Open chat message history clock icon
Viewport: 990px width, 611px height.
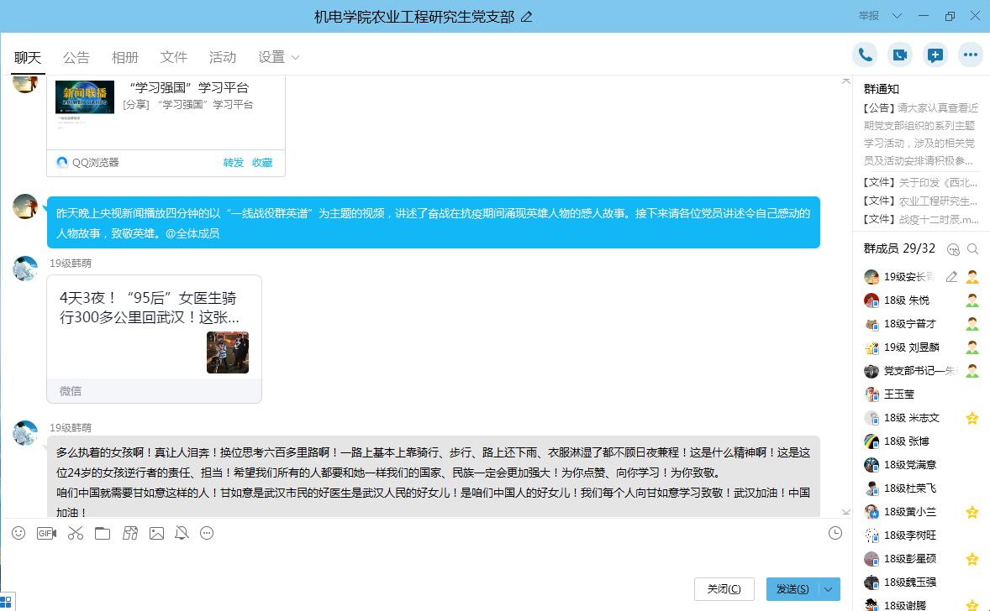835,533
